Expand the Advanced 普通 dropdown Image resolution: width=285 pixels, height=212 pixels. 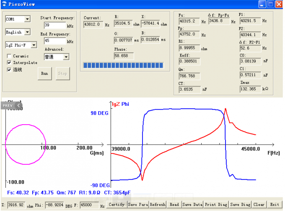66,57
